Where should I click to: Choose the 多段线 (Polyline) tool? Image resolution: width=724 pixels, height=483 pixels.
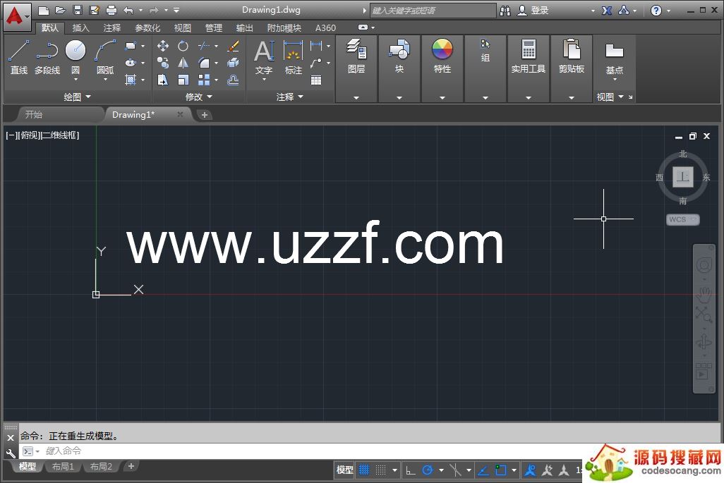coord(47,56)
